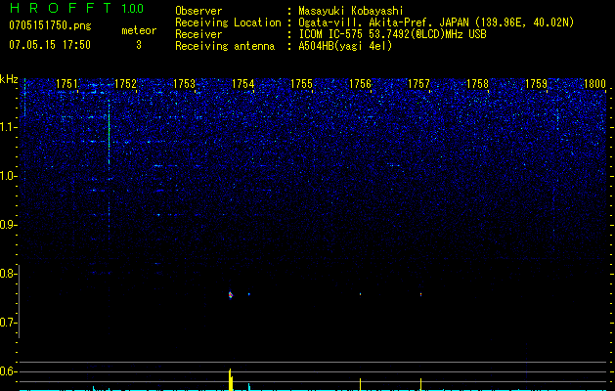Click the cyan spike right of tallest yellow spike
The width and height of the screenshot is (615, 391).
click(249, 387)
